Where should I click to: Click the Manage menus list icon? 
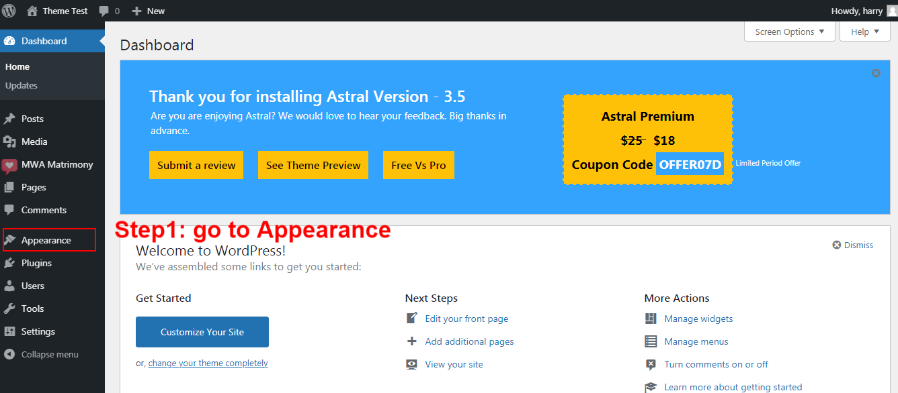pos(651,341)
